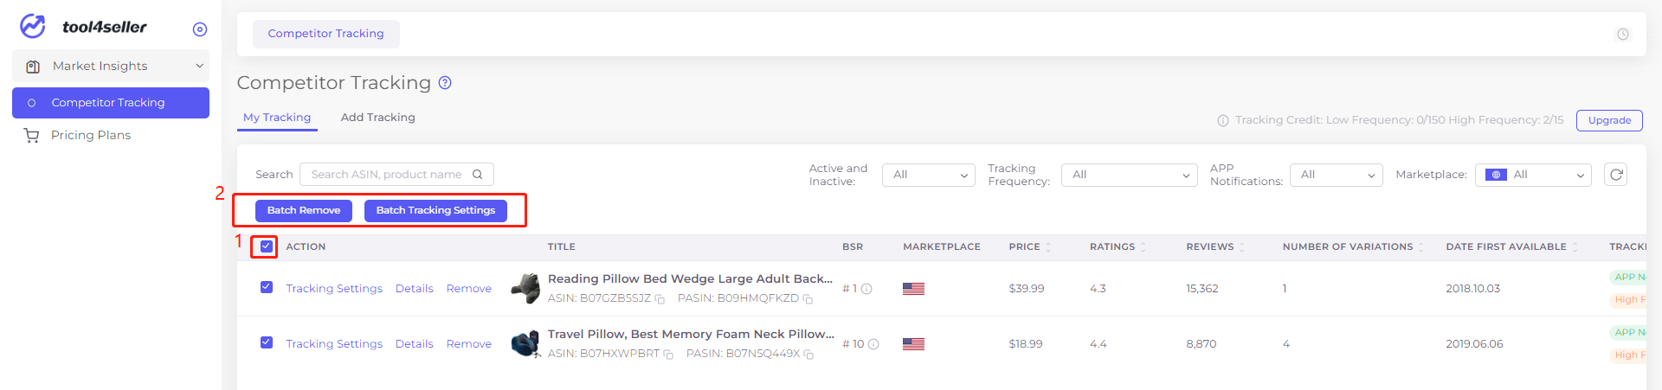Click the search magnifier icon

click(477, 175)
